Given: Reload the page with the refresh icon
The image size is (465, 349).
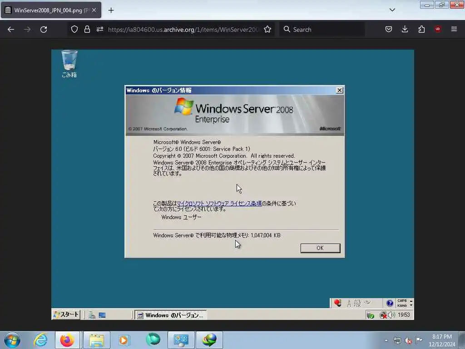Looking at the screenshot, I should tap(44, 30).
